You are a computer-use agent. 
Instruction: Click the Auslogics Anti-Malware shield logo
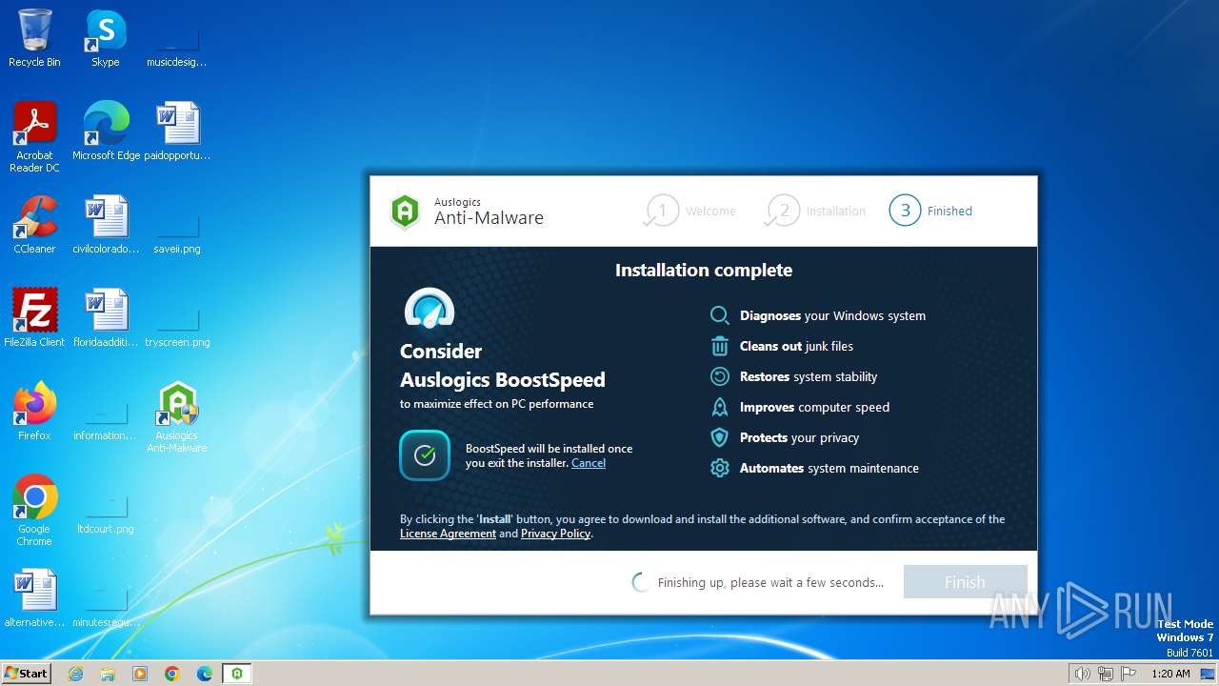coord(406,212)
